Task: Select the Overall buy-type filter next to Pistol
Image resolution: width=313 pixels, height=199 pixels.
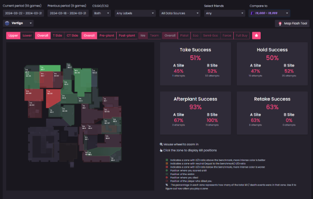Action: [x=170, y=36]
